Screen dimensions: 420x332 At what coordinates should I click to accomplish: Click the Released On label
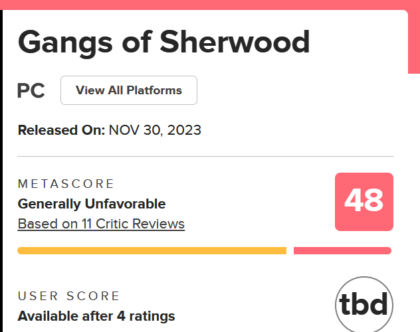(x=61, y=130)
